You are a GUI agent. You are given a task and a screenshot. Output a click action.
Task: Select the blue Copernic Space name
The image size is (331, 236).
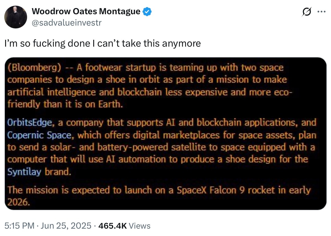pyautogui.click(x=39, y=135)
